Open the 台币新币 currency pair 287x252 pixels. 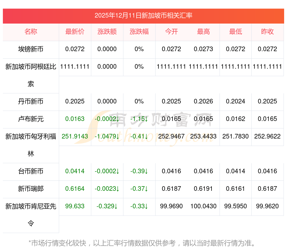[x=31, y=172]
